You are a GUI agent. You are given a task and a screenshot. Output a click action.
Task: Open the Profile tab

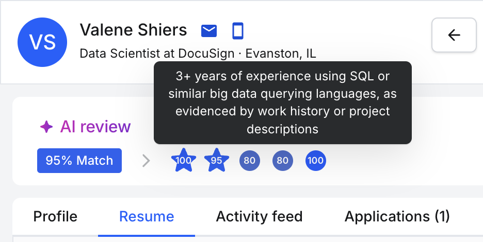(x=55, y=216)
